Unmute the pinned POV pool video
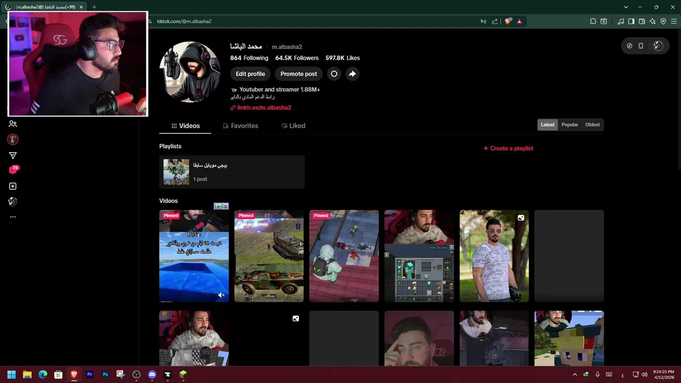 pyautogui.click(x=221, y=295)
